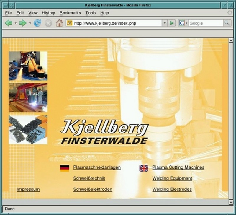The width and height of the screenshot is (236, 215).
Task: Click the German flag icon
Action: coord(65,168)
